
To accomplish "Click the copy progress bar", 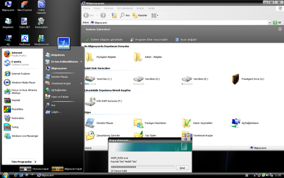I will click(x=142, y=167).
